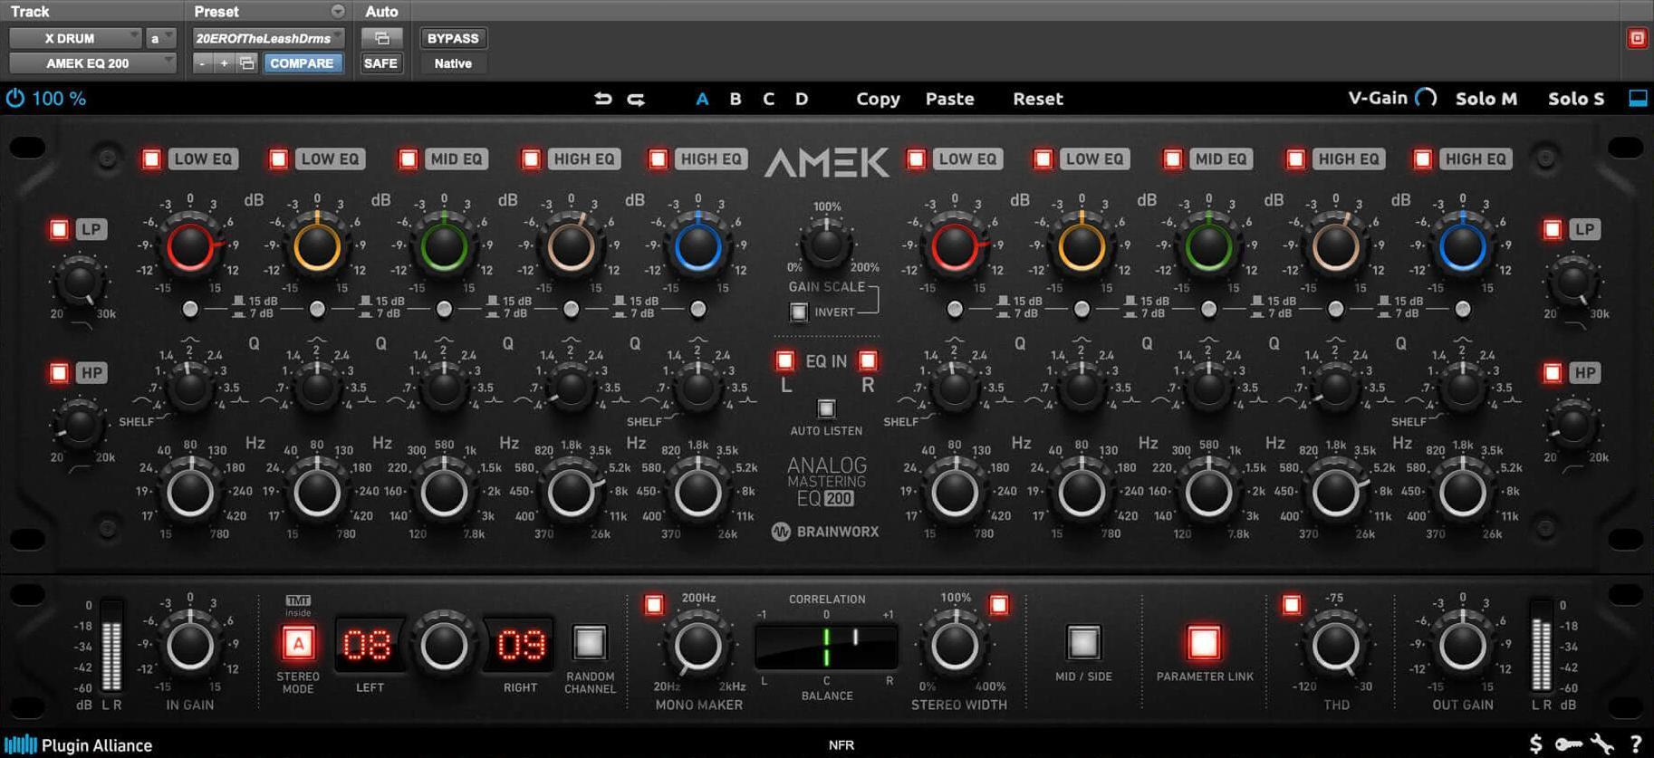Select settings bank B

click(x=736, y=99)
